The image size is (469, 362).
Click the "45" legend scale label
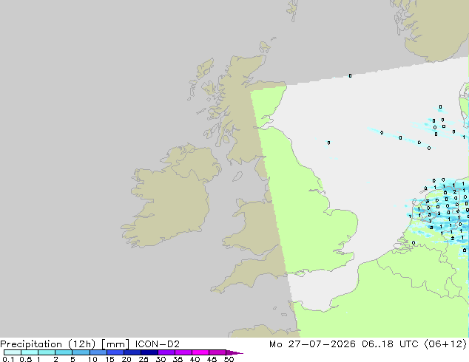[x=212, y=359]
